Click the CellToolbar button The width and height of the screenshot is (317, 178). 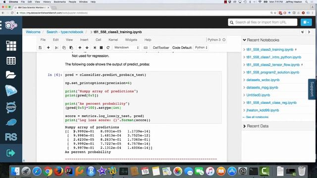point(161,47)
